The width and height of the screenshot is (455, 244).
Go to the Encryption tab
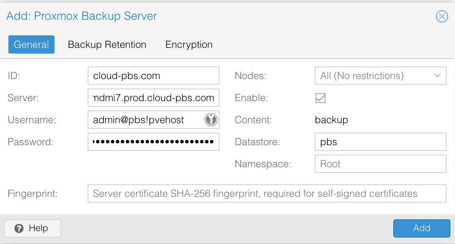189,44
